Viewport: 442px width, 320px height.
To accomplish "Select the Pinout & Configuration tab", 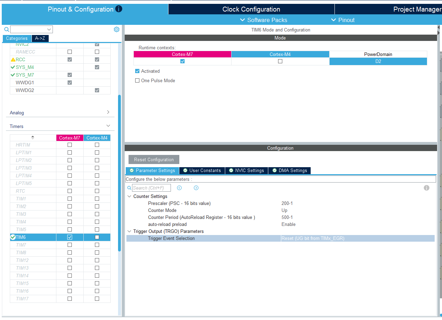I will [85, 9].
